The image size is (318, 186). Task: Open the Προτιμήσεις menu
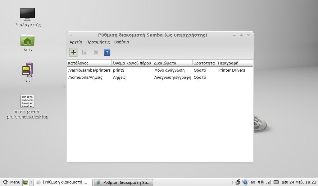coord(98,42)
